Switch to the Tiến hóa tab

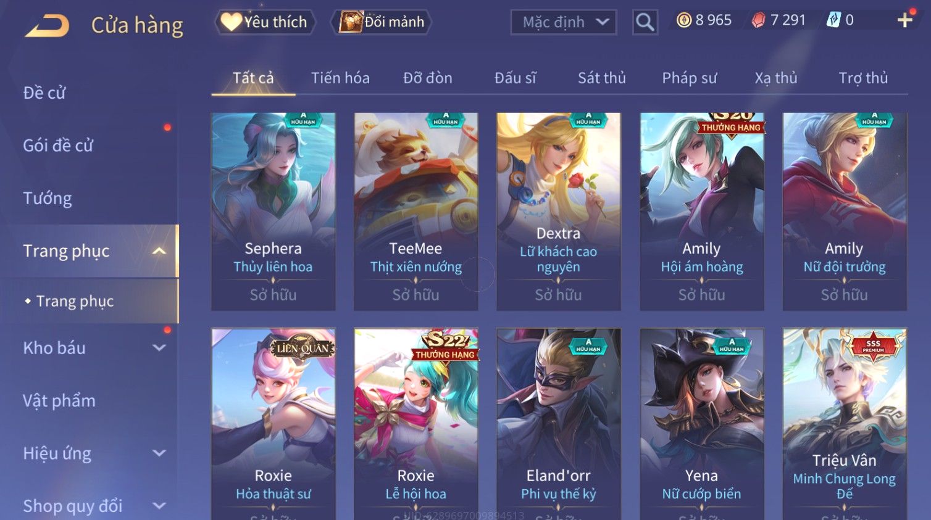(x=340, y=78)
